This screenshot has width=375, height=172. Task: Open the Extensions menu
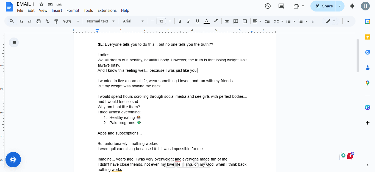click(107, 10)
